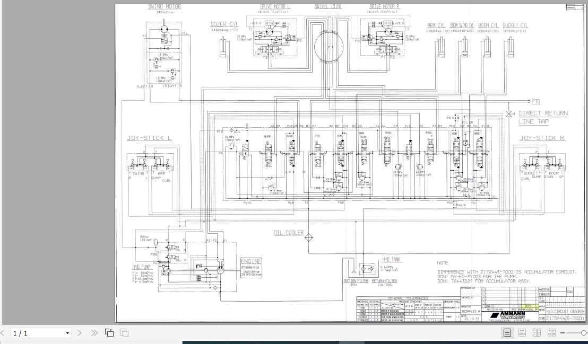588x344 pixels.
Task: Click the grayed next view icon
Action: (124, 332)
